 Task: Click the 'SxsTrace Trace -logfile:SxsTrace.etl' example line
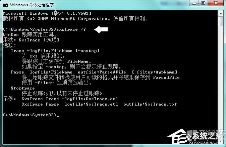pyautogui.click(x=70, y=99)
